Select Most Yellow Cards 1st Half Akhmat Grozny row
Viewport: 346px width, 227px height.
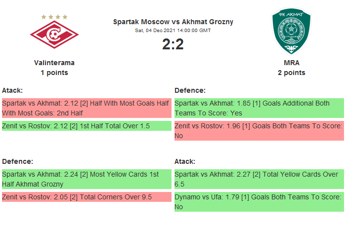pyautogui.click(x=86, y=179)
